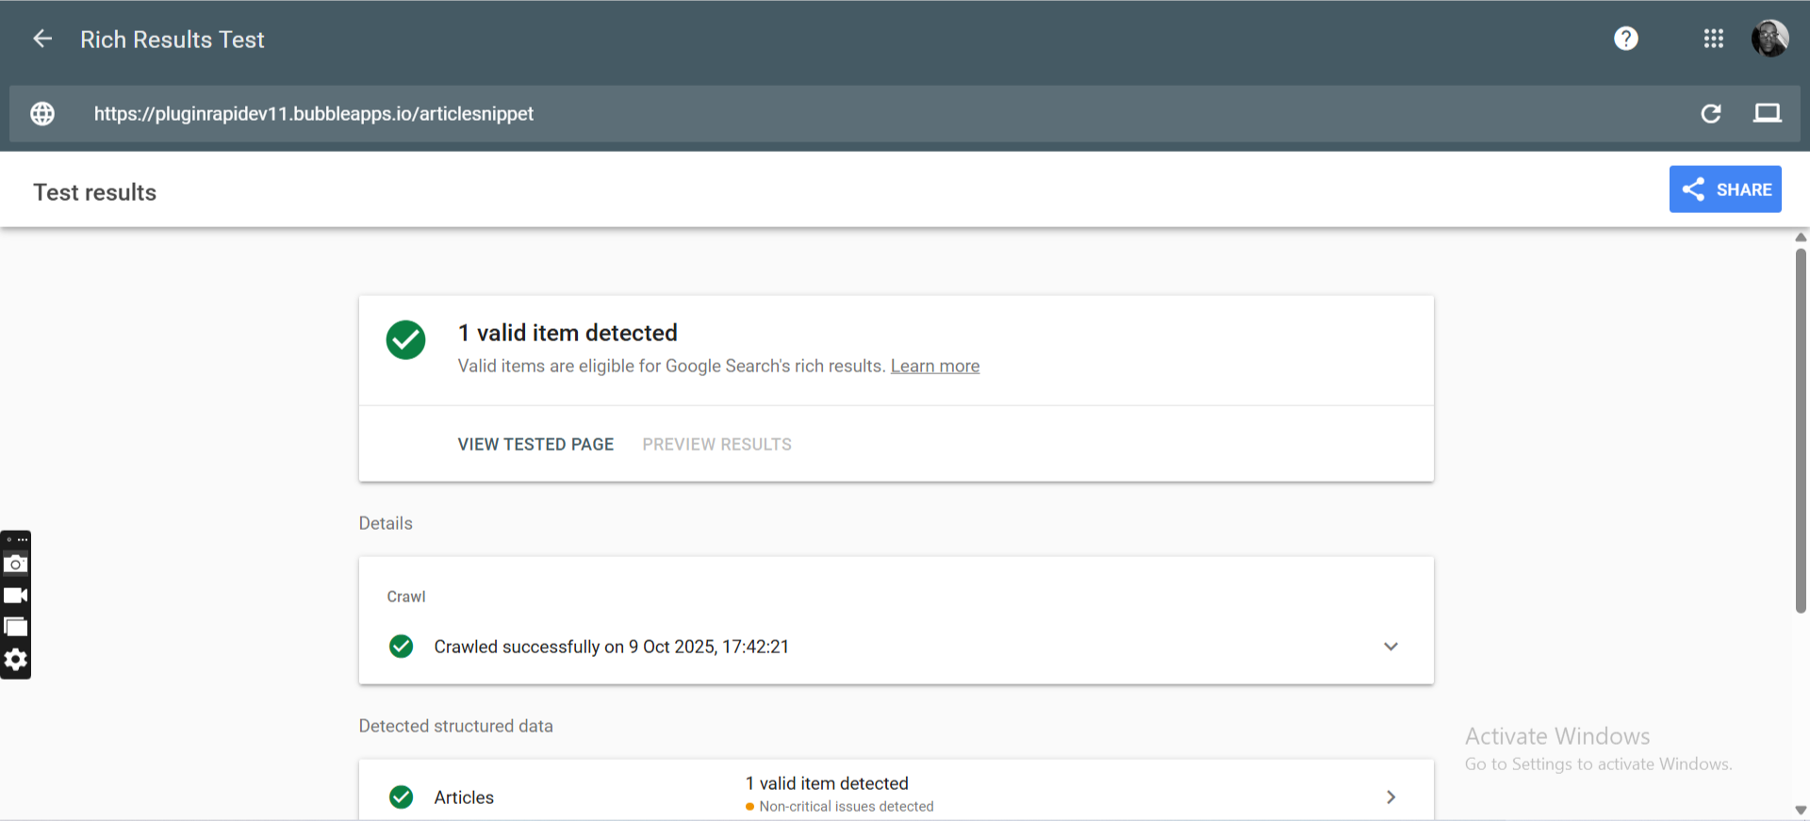
Task: Click the globe icon beside the URL
Action: 42,114
